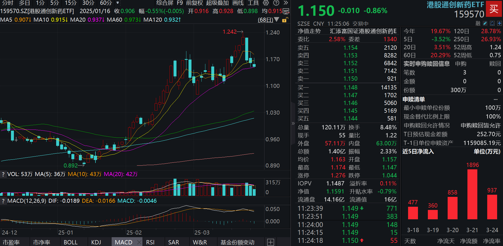Switch to BOLL indicator tab
The image size is (503, 246).
(71, 242)
